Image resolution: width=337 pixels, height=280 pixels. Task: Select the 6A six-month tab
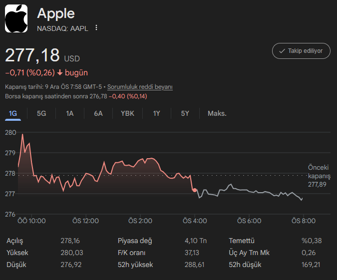pos(98,113)
